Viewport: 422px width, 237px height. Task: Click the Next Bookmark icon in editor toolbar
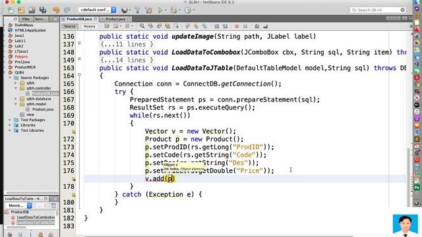tap(196, 26)
